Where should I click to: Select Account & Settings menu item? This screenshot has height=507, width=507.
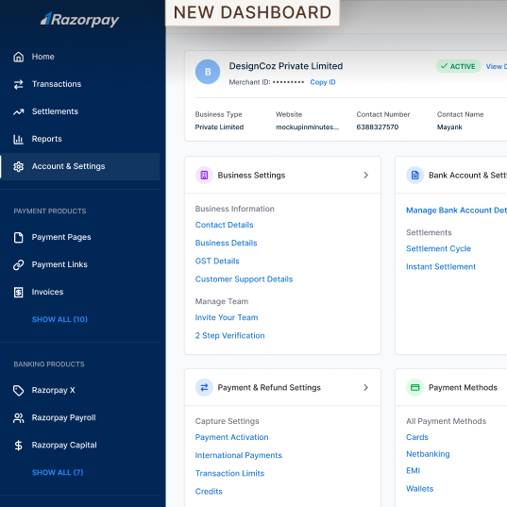coord(80,166)
